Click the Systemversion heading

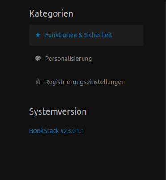click(x=58, y=111)
